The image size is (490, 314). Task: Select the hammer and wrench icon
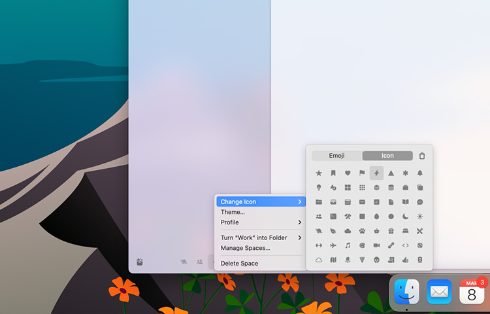(x=348, y=217)
